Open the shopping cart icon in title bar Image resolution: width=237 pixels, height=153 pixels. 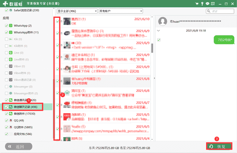[x=197, y=4]
